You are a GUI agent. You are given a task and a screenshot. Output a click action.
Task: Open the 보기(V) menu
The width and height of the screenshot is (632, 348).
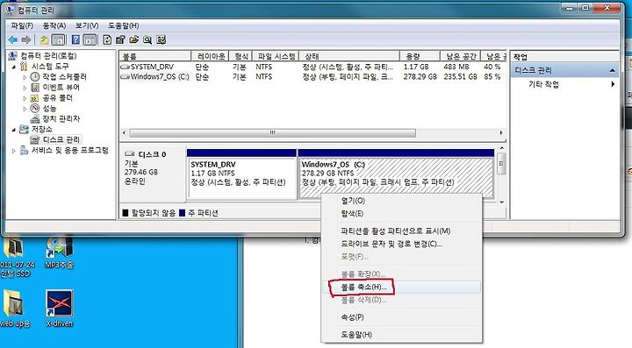87,25
